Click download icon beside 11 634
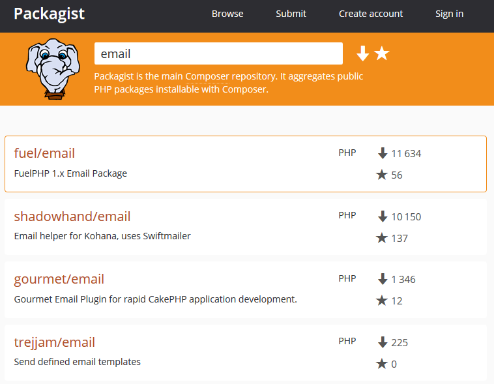The image size is (494, 384). point(383,153)
